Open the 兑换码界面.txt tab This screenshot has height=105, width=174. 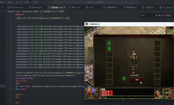[111, 7]
